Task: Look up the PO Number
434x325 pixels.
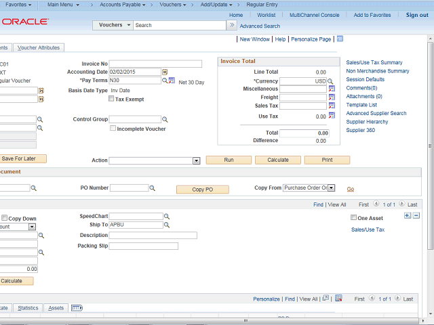Action: coord(152,188)
